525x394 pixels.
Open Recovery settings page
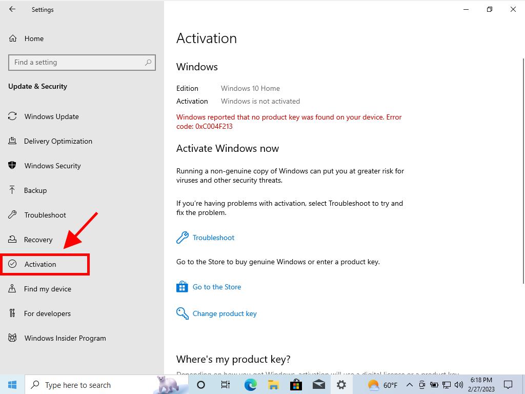click(x=38, y=240)
